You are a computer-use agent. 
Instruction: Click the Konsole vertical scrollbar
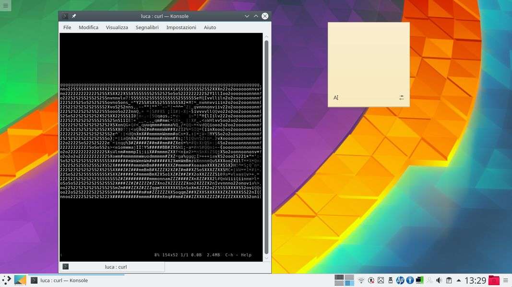click(x=266, y=143)
